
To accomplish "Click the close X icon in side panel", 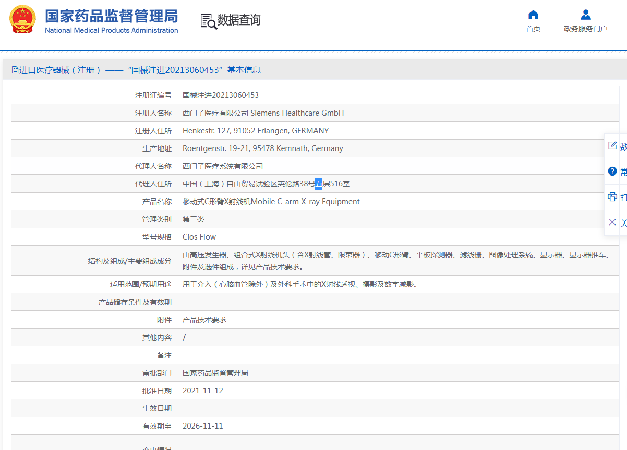I will pos(612,222).
